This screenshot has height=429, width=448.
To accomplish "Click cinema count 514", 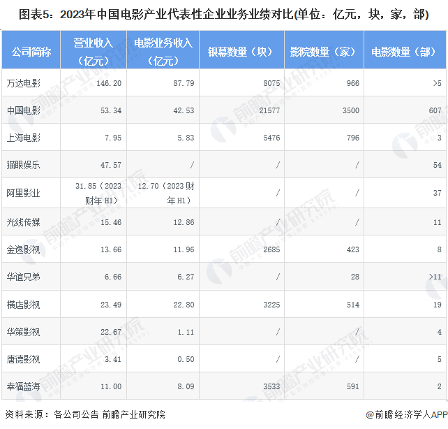I will click(353, 305).
